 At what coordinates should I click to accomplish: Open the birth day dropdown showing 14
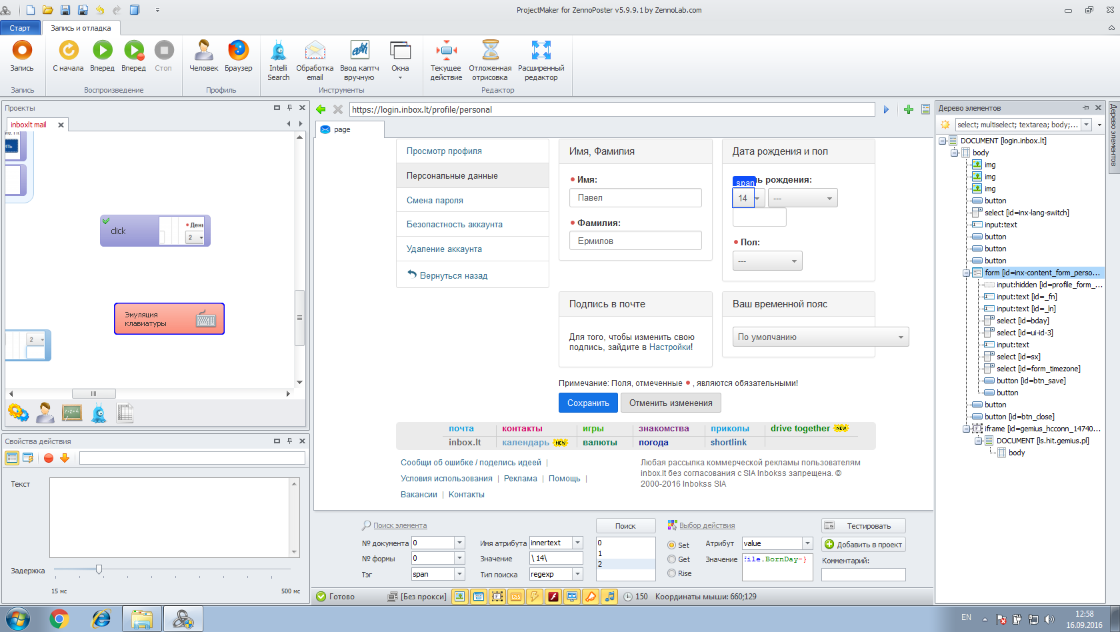(749, 198)
